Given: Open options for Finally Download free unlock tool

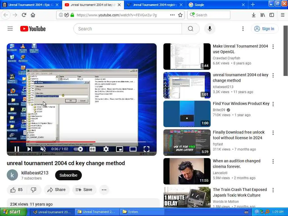Looking at the screenshot, I should [273, 133].
